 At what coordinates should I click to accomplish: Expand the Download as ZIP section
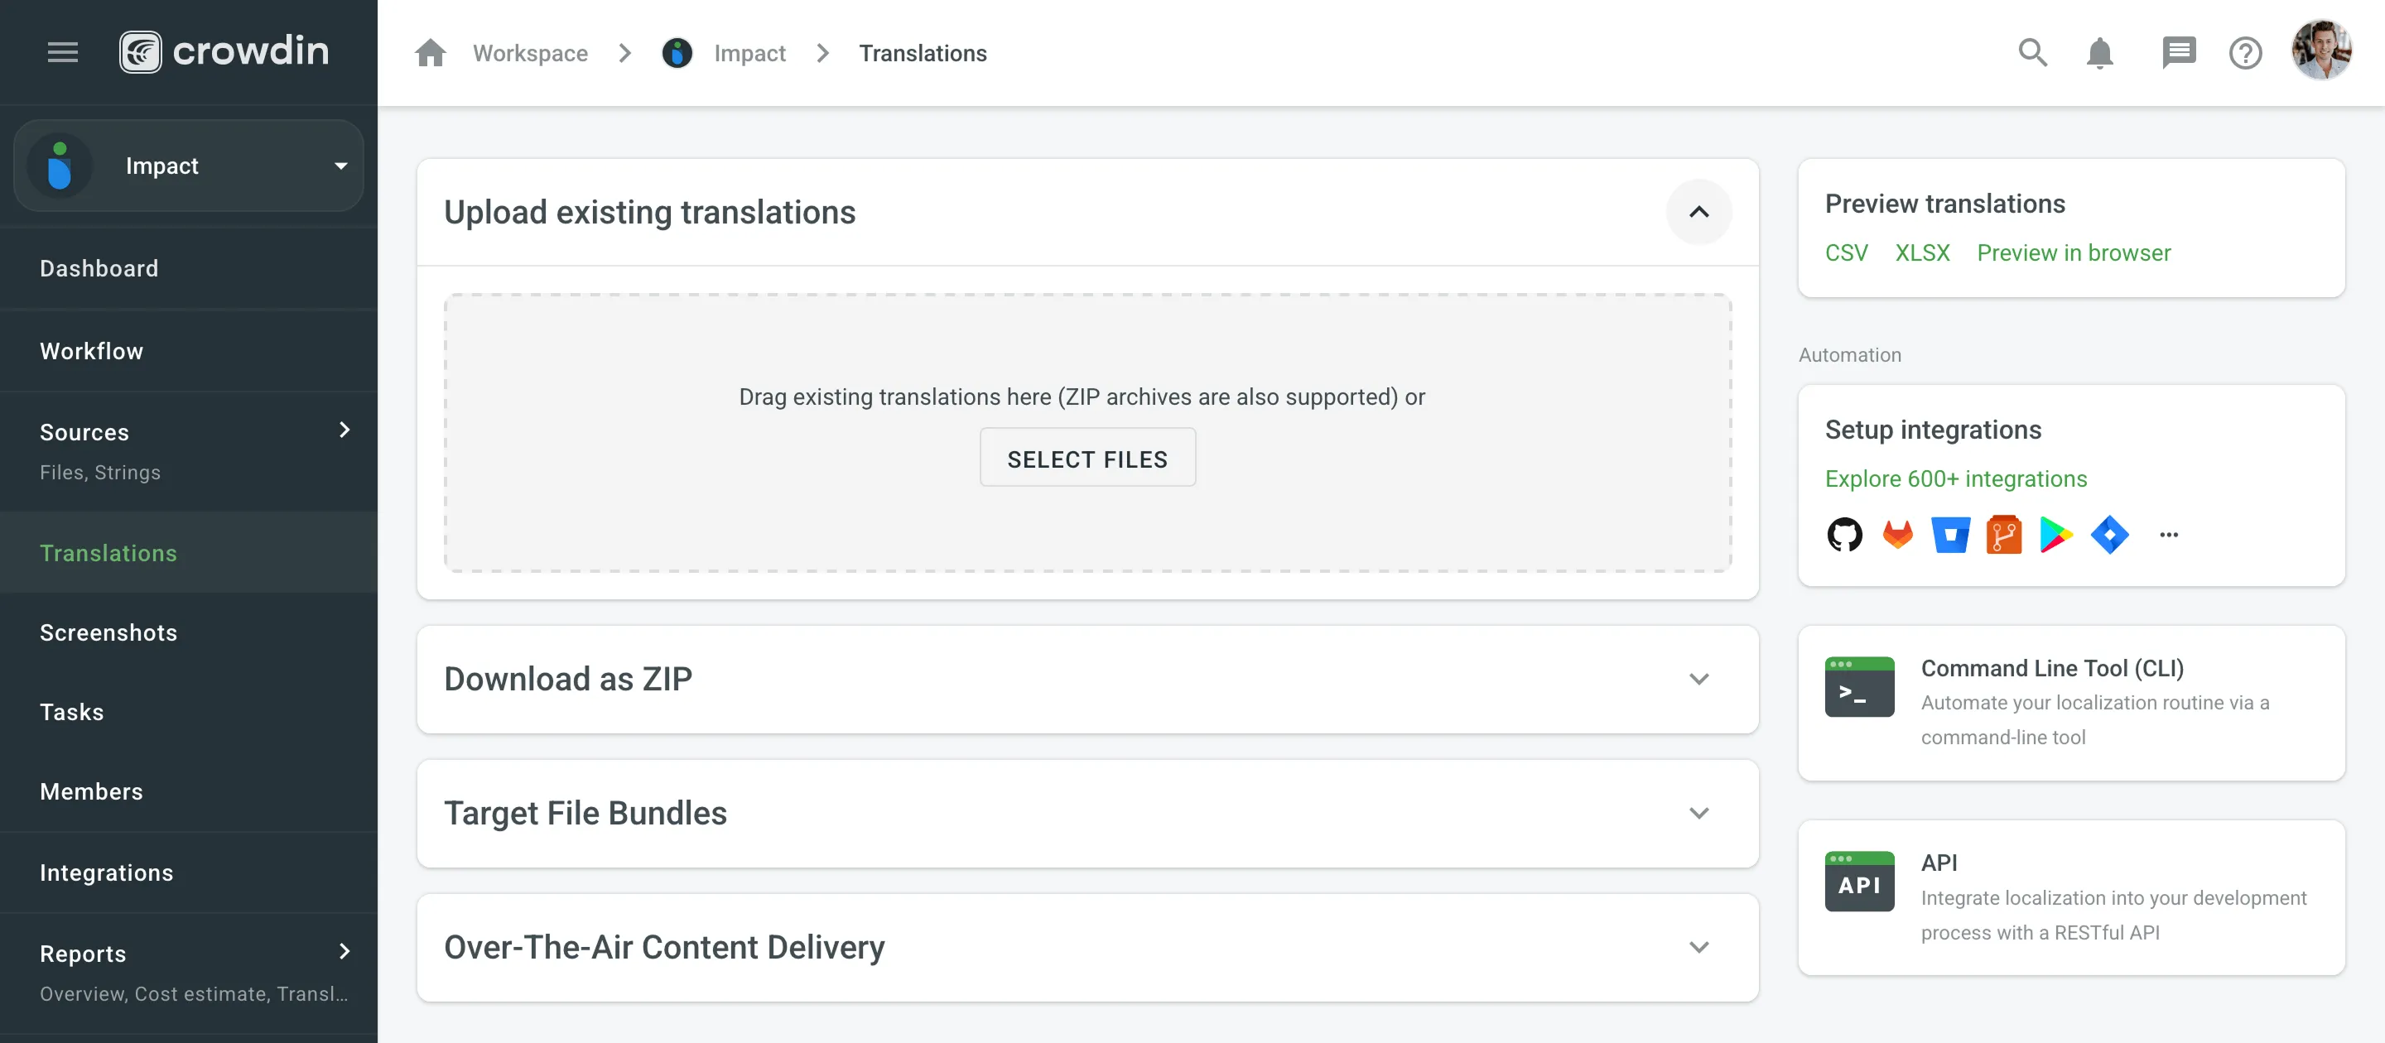[1699, 679]
